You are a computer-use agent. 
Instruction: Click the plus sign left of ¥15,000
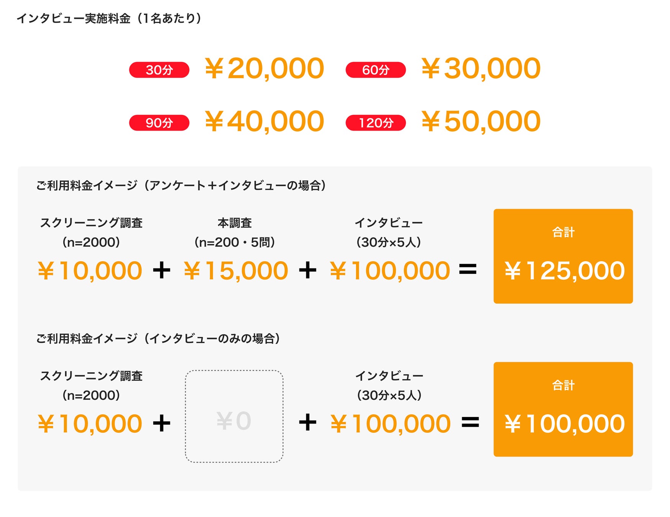(x=162, y=270)
